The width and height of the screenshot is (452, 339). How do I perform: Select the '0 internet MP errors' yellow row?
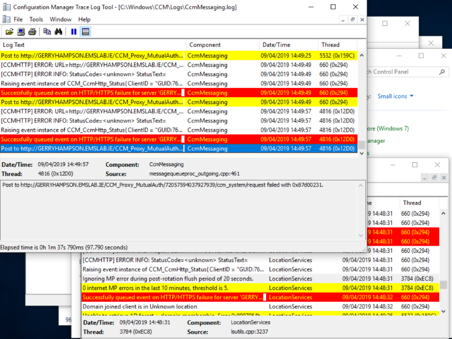click(x=261, y=288)
